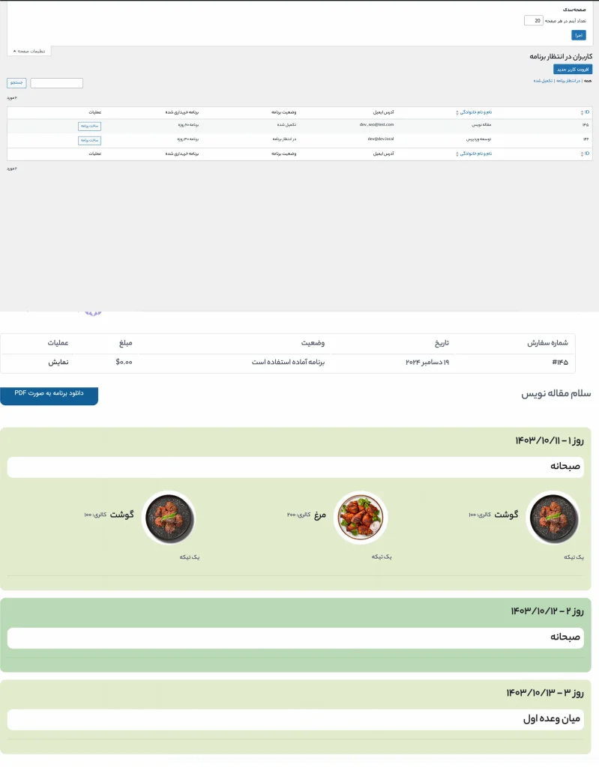Viewport: 599px width, 767px height.
Task: Click the آدرس ایمیل header column
Action: coord(384,112)
